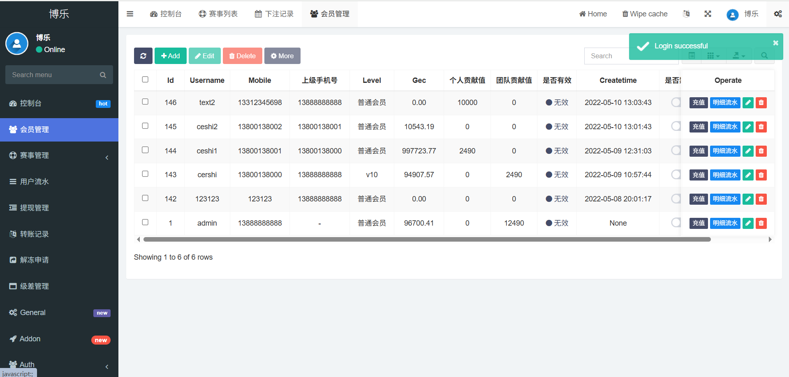Image resolution: width=789 pixels, height=377 pixels.
Task: Switch to the 下注记录 tab
Action: click(x=274, y=14)
